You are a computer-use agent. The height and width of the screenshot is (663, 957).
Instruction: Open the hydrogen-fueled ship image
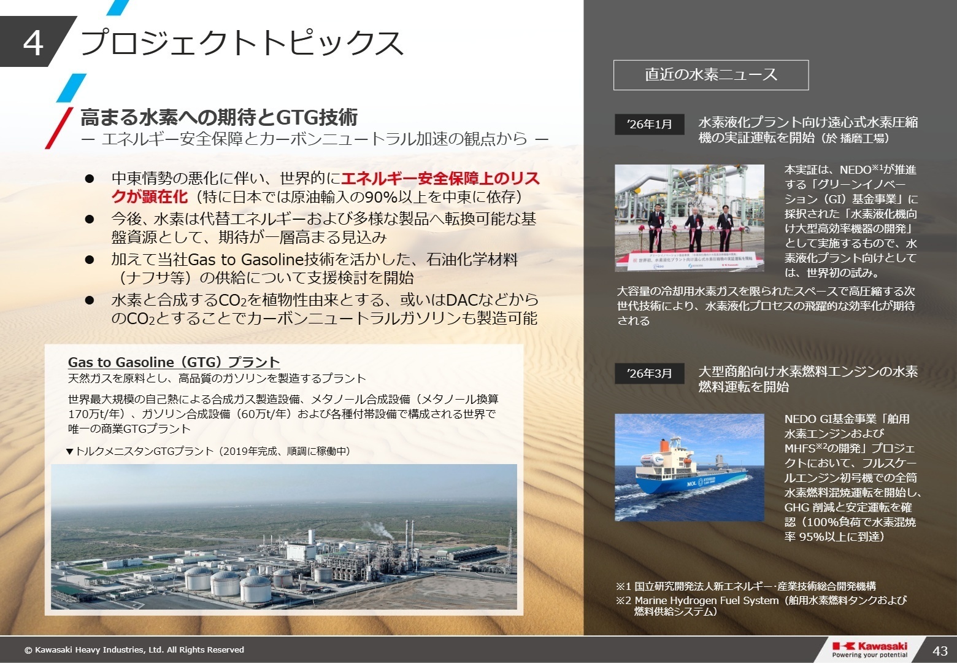[x=690, y=468]
